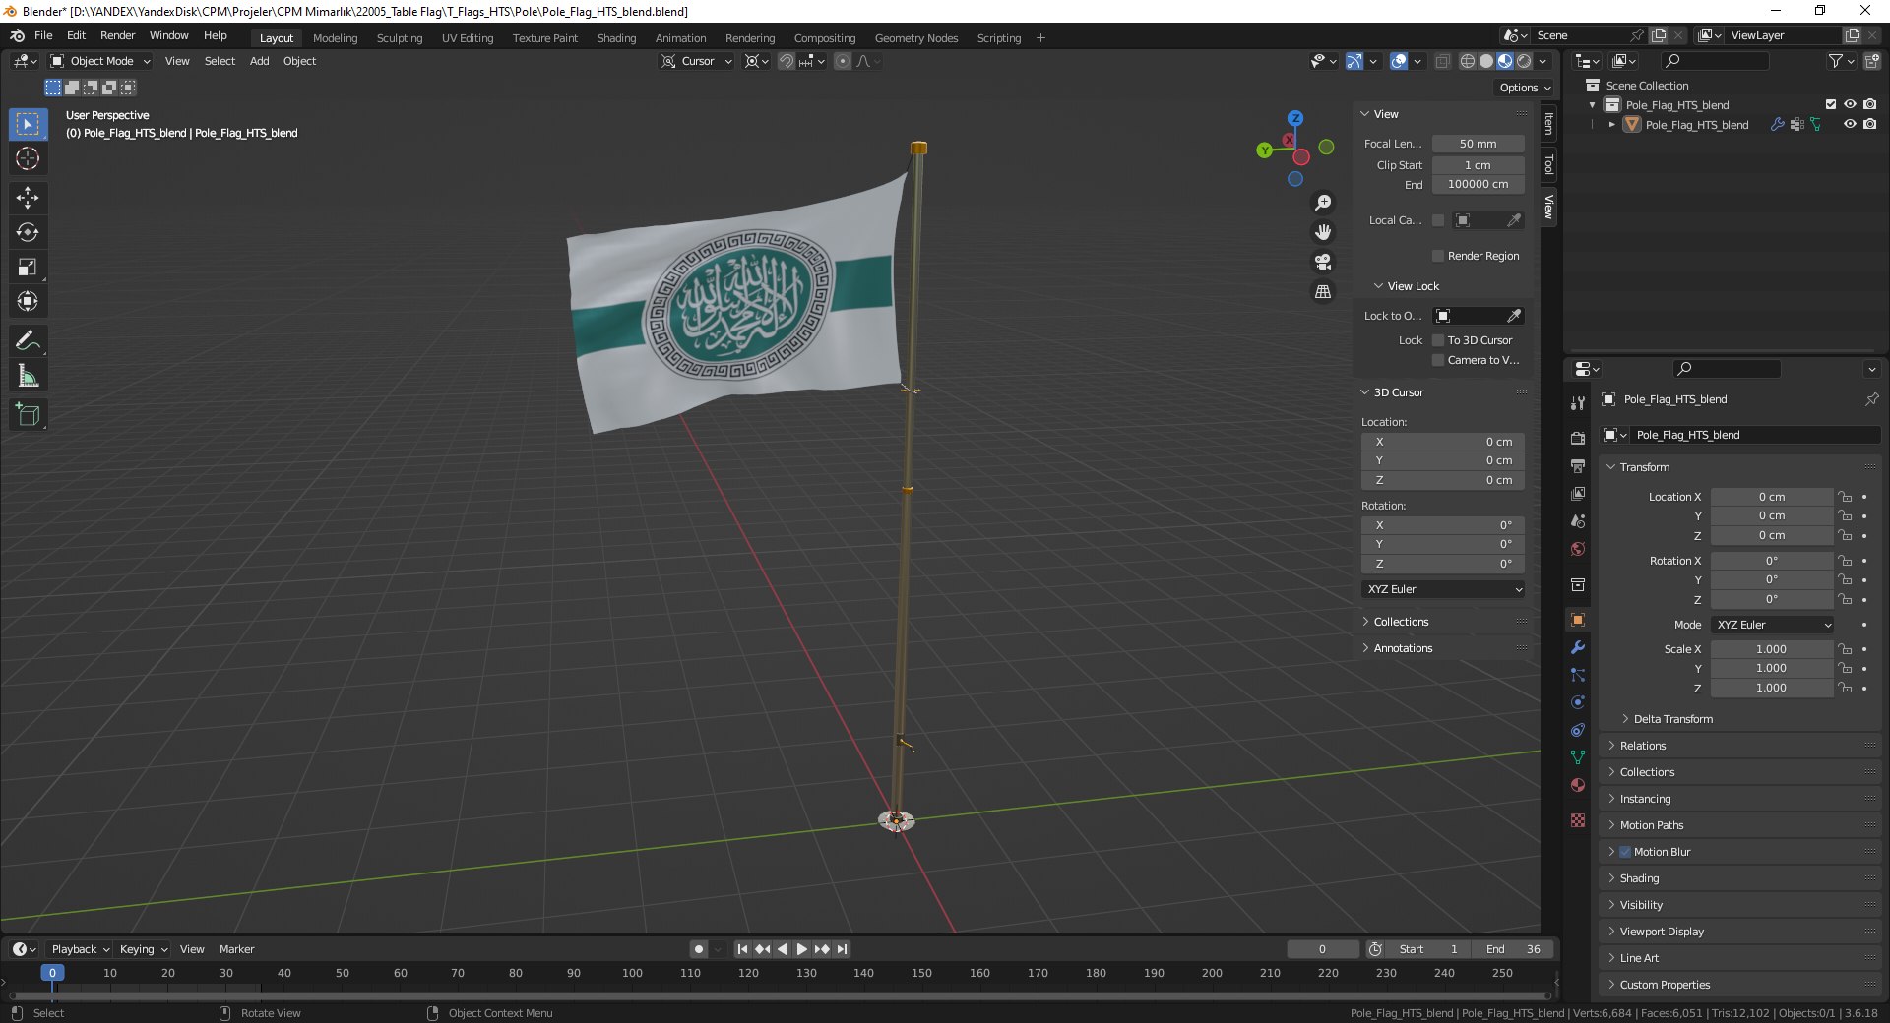Viewport: 1890px width, 1023px height.
Task: Open the Render properties tab
Action: point(1578,438)
